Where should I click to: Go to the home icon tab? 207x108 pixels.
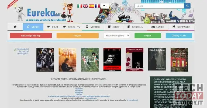[15, 27]
